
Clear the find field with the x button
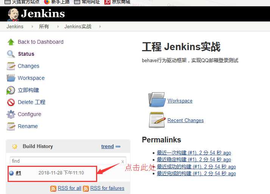(x=123, y=162)
